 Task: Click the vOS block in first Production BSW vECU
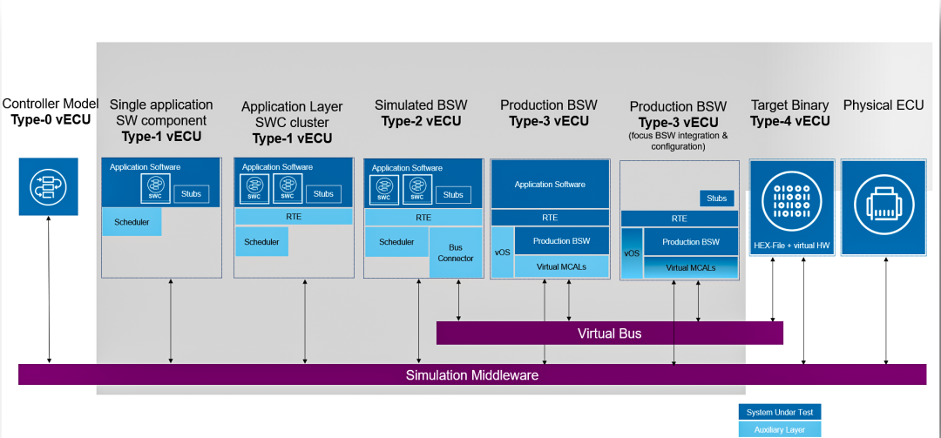tap(503, 252)
